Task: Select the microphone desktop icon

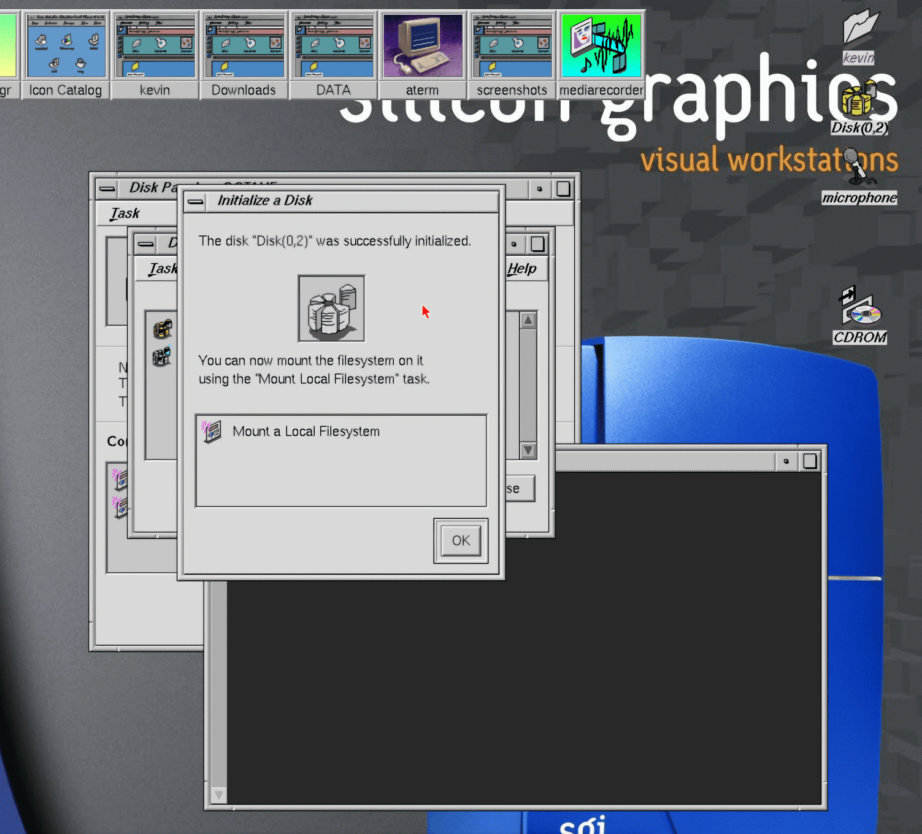Action: [859, 177]
